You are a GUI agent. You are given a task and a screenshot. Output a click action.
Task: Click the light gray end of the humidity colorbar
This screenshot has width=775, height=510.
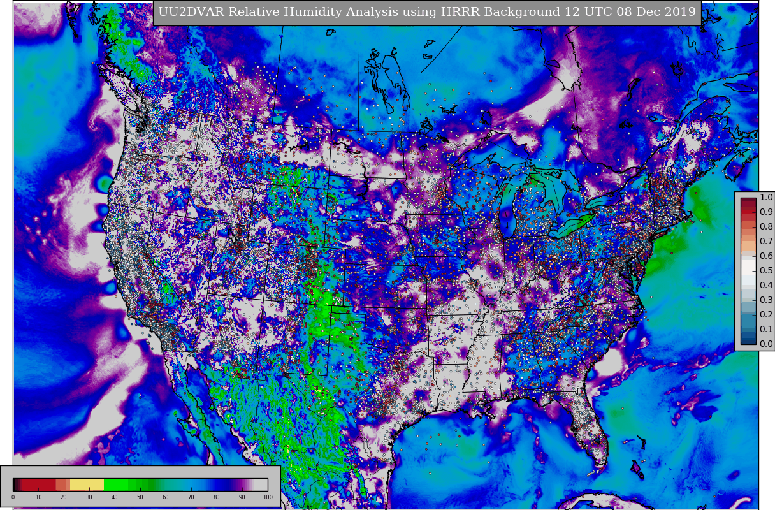(261, 484)
